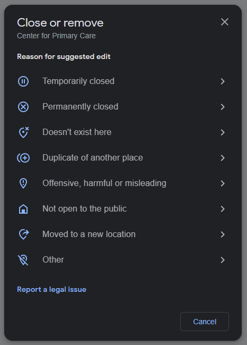Select Temporarily closed reason
The image size is (247, 345).
tap(123, 81)
